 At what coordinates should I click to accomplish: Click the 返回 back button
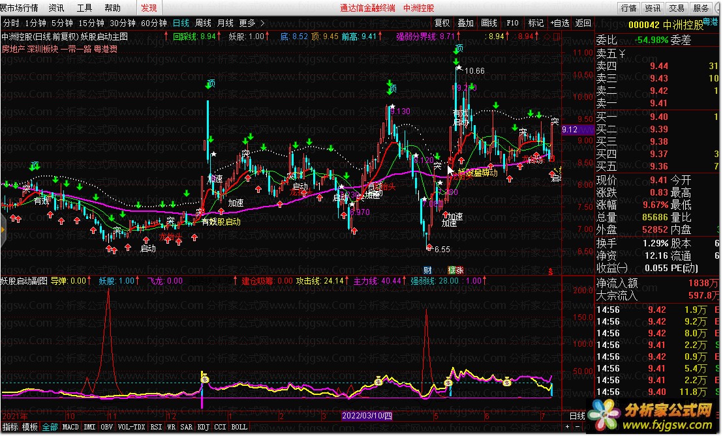[583, 23]
